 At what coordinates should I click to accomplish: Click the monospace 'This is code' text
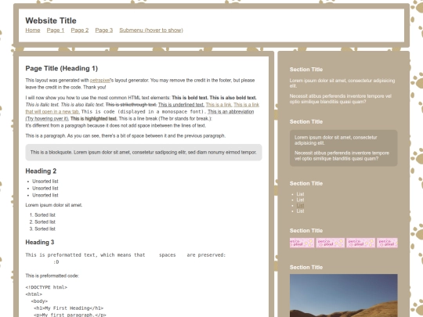point(143,112)
